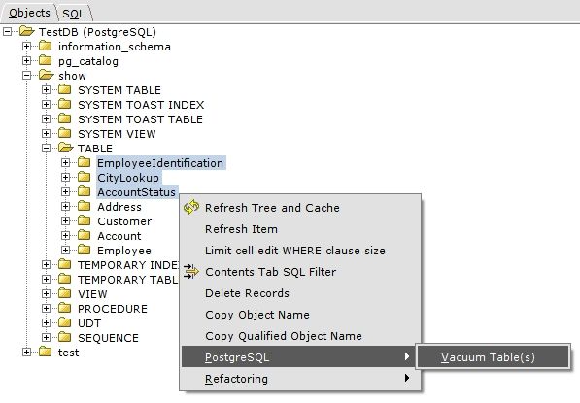This screenshot has width=580, height=403.
Task: Click the Refresh Tree and Cache icon
Action: (191, 207)
